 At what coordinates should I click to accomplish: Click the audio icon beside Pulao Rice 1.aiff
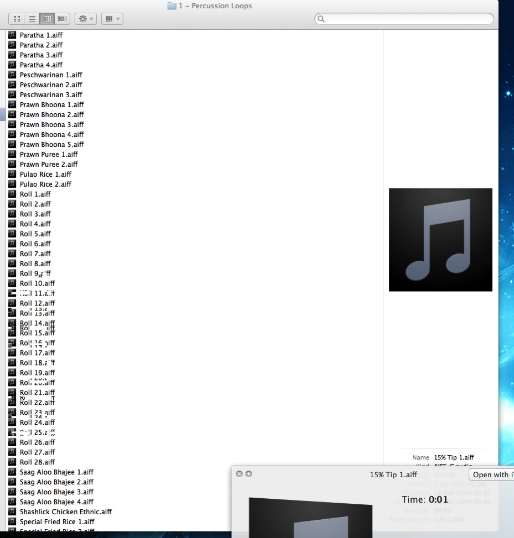(x=12, y=174)
